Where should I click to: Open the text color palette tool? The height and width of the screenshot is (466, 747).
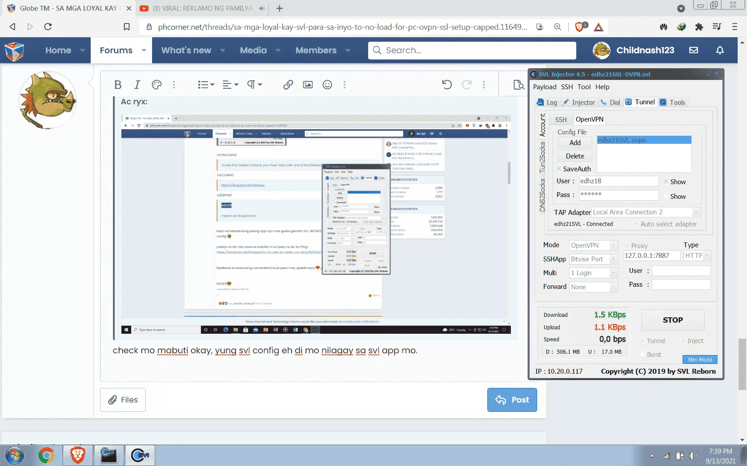coord(157,84)
